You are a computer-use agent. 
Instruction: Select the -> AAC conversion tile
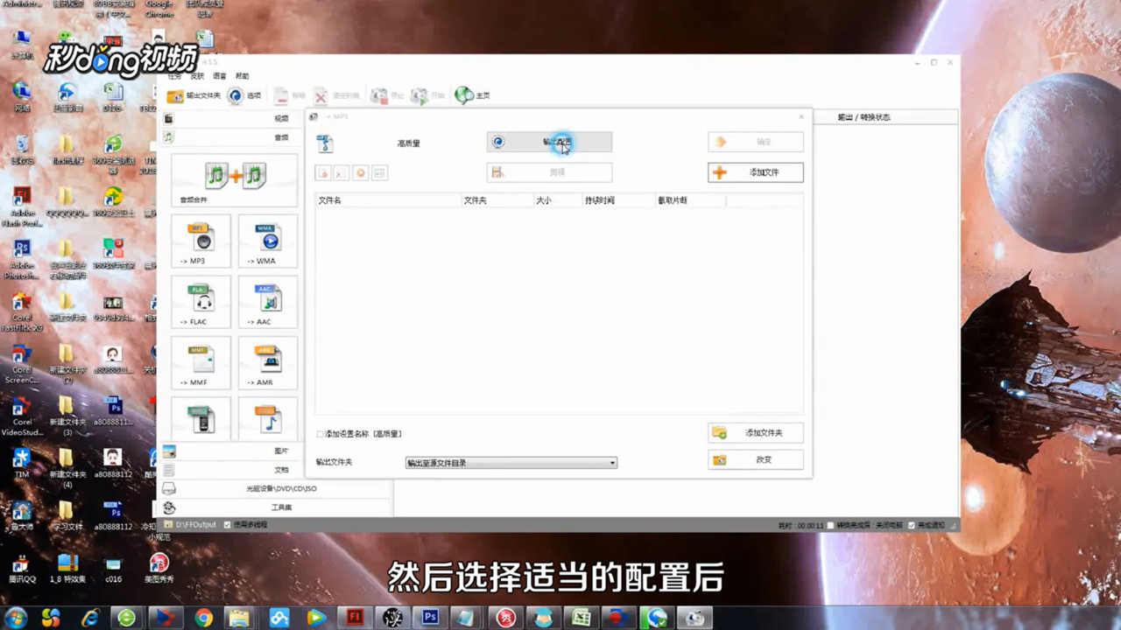tap(268, 302)
